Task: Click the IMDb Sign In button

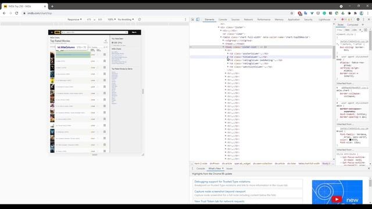Action: (x=134, y=33)
